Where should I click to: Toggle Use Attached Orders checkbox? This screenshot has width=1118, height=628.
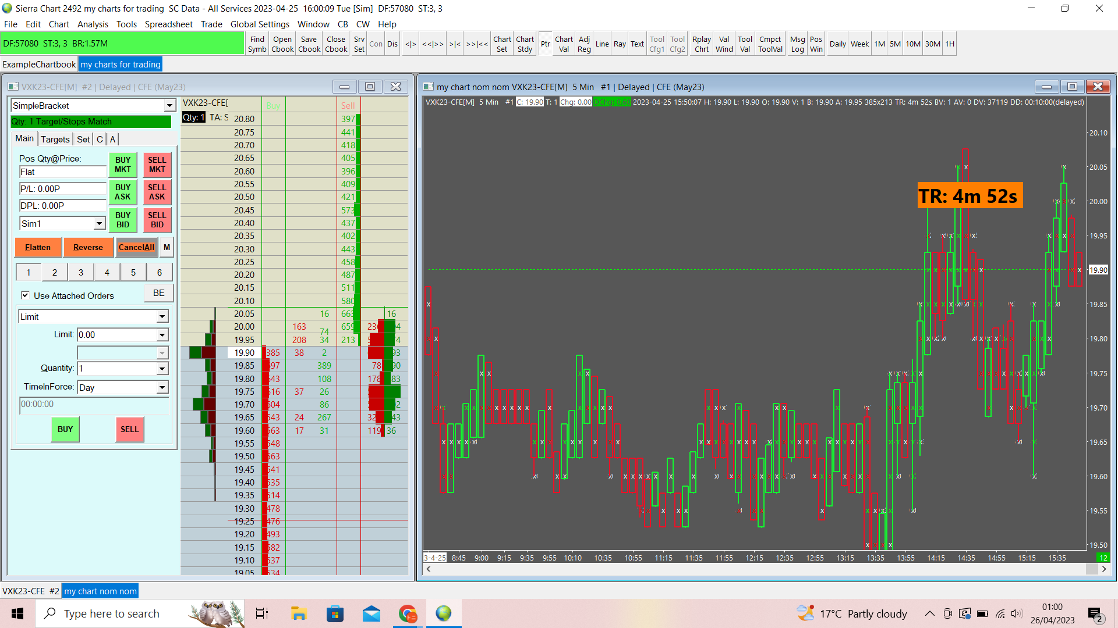click(x=26, y=295)
